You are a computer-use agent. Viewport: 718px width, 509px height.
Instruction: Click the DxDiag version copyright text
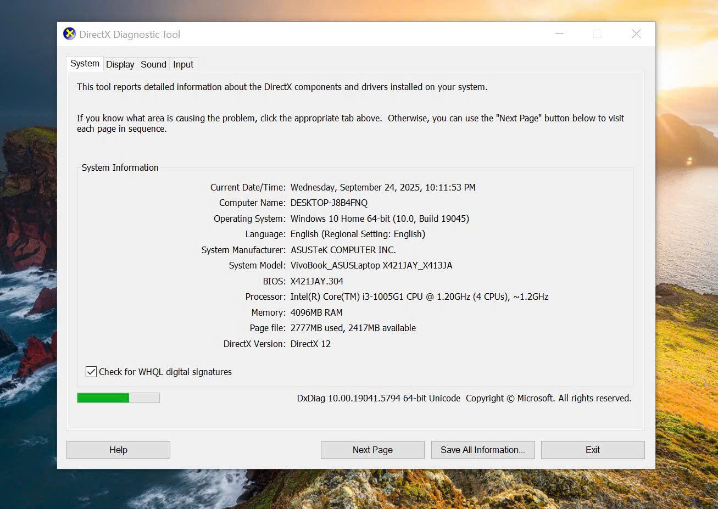coord(464,398)
